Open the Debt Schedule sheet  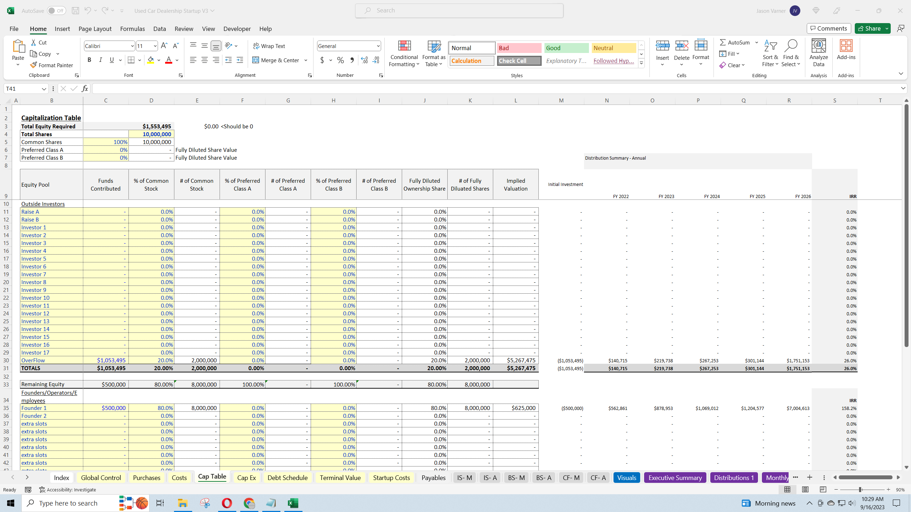tap(287, 478)
